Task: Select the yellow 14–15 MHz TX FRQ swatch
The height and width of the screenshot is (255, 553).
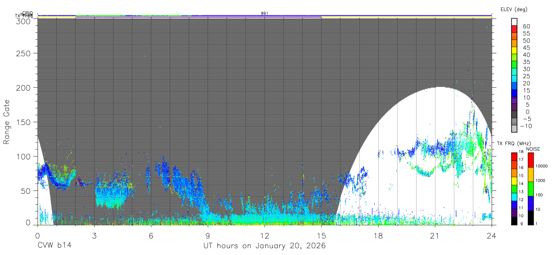Action: [x=514, y=181]
